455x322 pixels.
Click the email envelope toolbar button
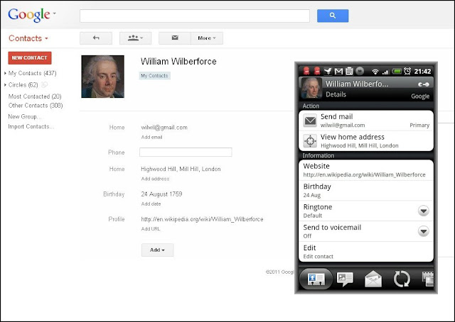point(175,38)
